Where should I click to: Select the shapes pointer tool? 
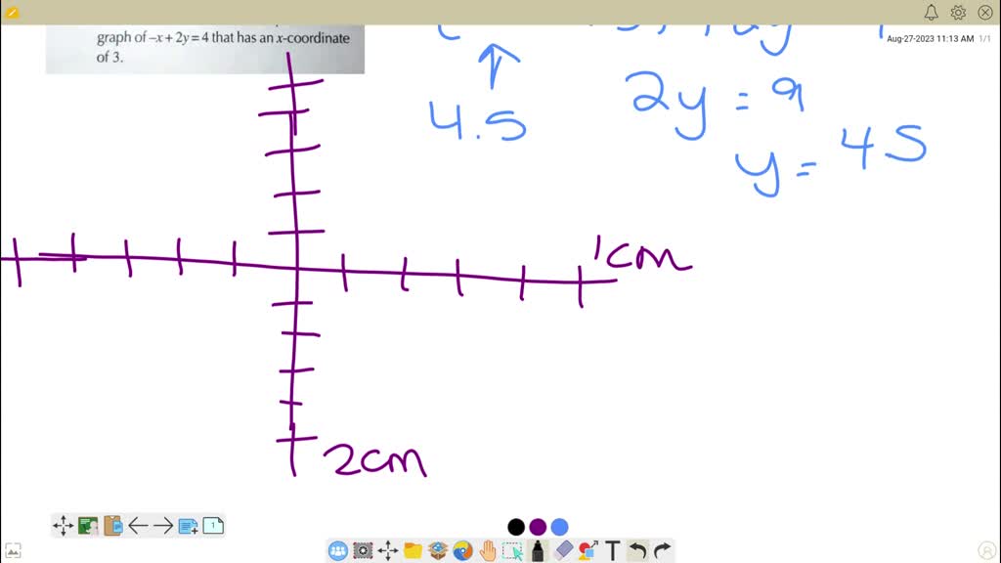[588, 550]
